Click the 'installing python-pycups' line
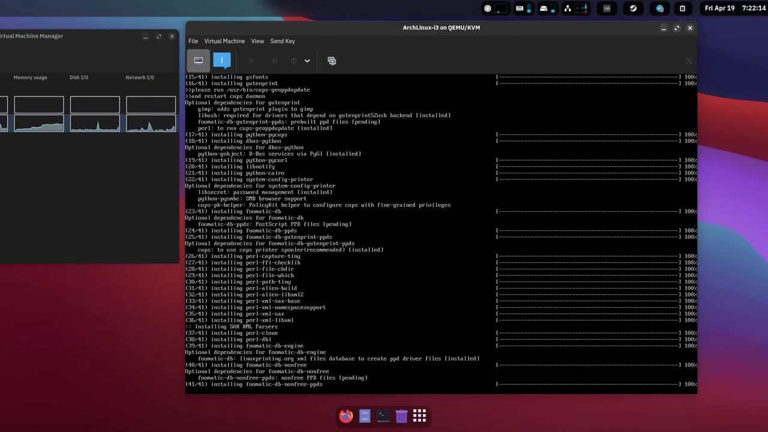Image resolution: width=768 pixels, height=432 pixels. tap(236, 134)
